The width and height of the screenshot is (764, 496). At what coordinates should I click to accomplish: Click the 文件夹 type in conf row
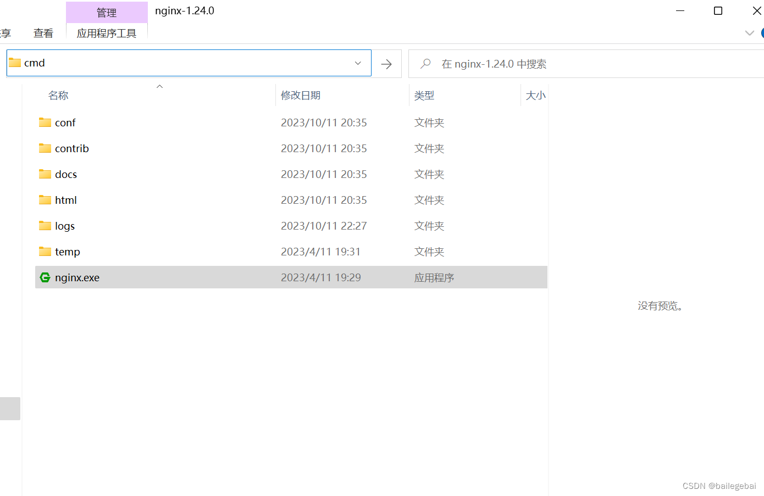pos(429,122)
